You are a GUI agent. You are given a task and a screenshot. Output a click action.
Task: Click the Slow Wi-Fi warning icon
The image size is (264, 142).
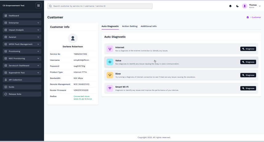pos(110,75)
